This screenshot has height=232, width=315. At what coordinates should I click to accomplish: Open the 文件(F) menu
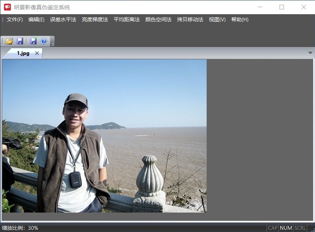pos(14,19)
